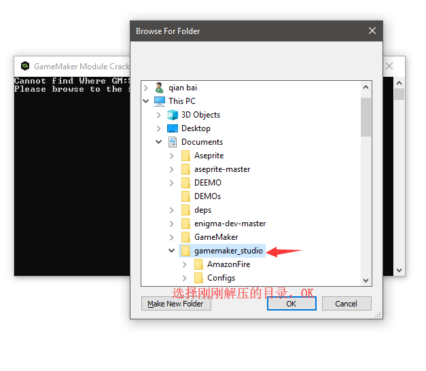Screen dimensions: 426x371
Task: Click the DEMOs folder icon
Action: coord(185,196)
